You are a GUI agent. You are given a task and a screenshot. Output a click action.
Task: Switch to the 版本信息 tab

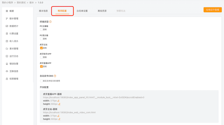[x=43, y=11]
